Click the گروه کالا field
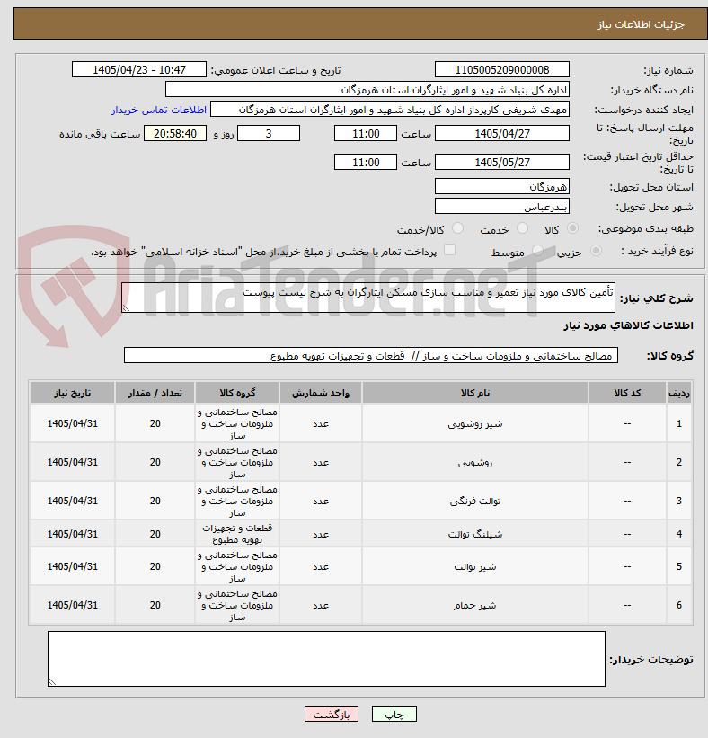This screenshot has width=708, height=738. 371,356
